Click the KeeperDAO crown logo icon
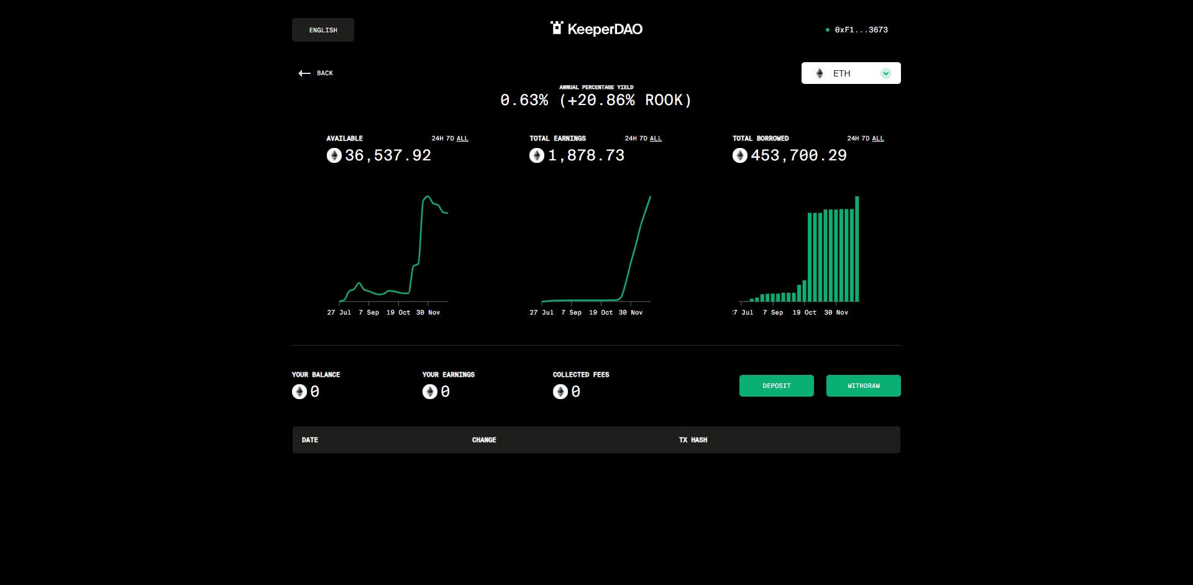 coord(557,28)
